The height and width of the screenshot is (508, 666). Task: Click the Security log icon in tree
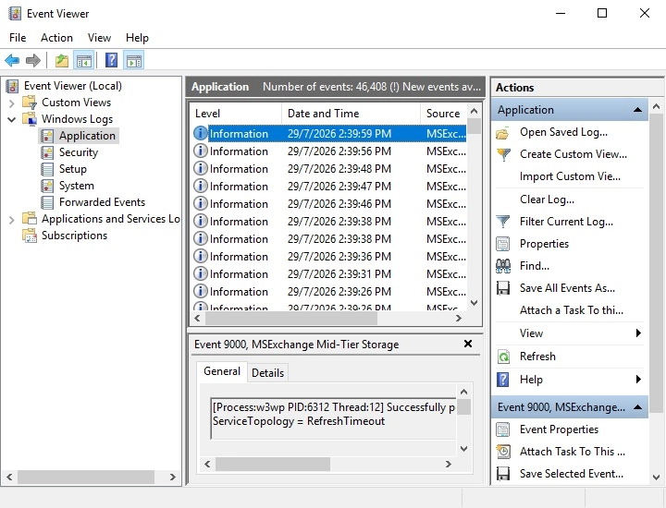[47, 152]
